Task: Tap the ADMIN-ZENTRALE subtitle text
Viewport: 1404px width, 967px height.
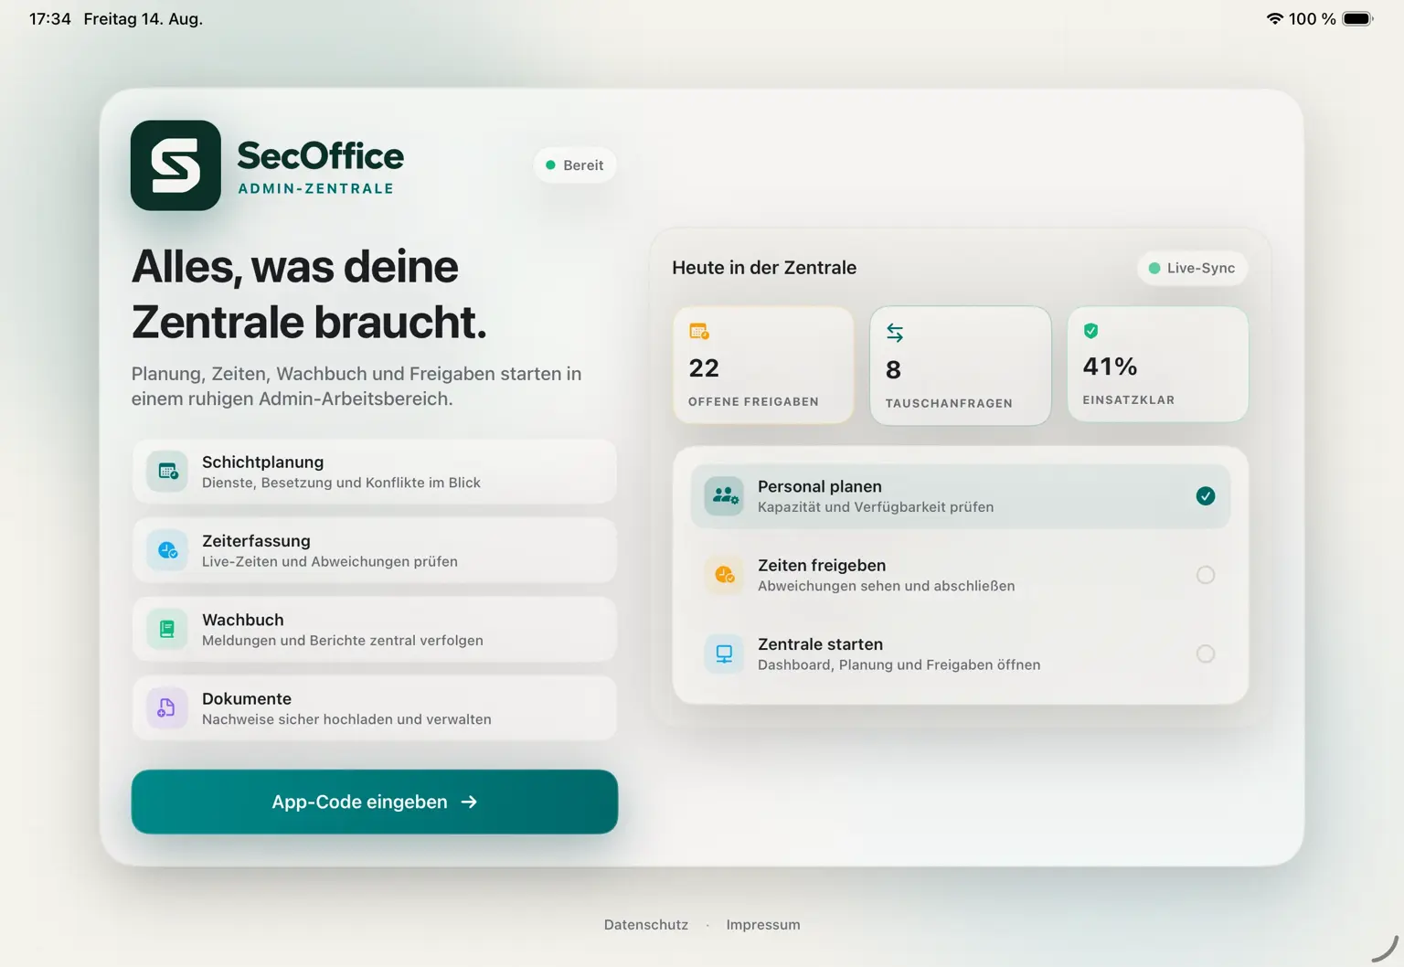Action: [316, 188]
